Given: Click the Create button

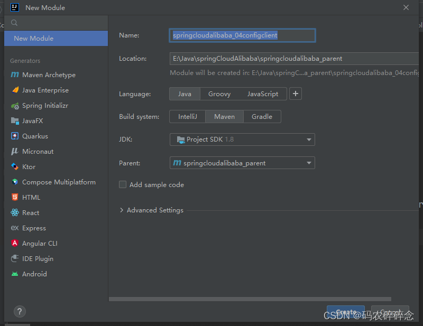Looking at the screenshot, I should (x=346, y=312).
